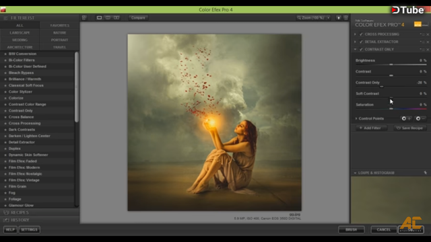
Task: Open the Settings button
Action: tap(30, 230)
